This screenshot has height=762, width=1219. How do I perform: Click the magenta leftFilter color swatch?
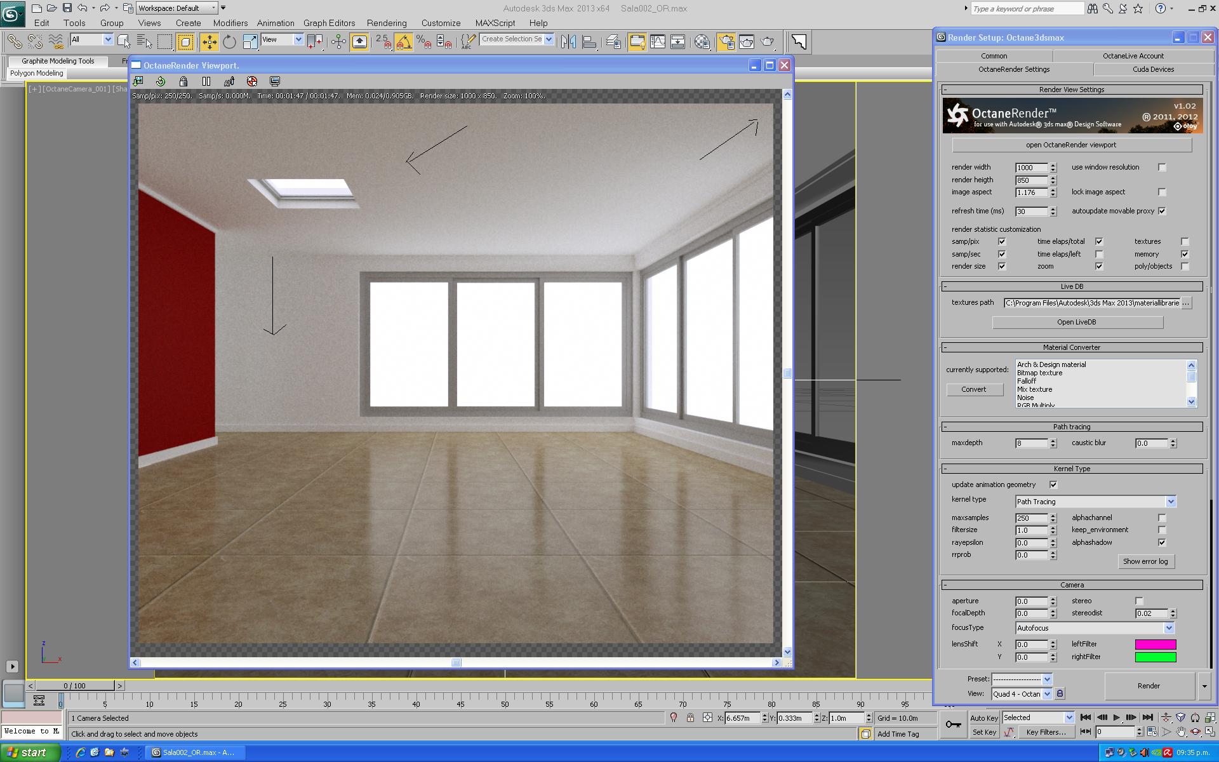click(x=1155, y=645)
